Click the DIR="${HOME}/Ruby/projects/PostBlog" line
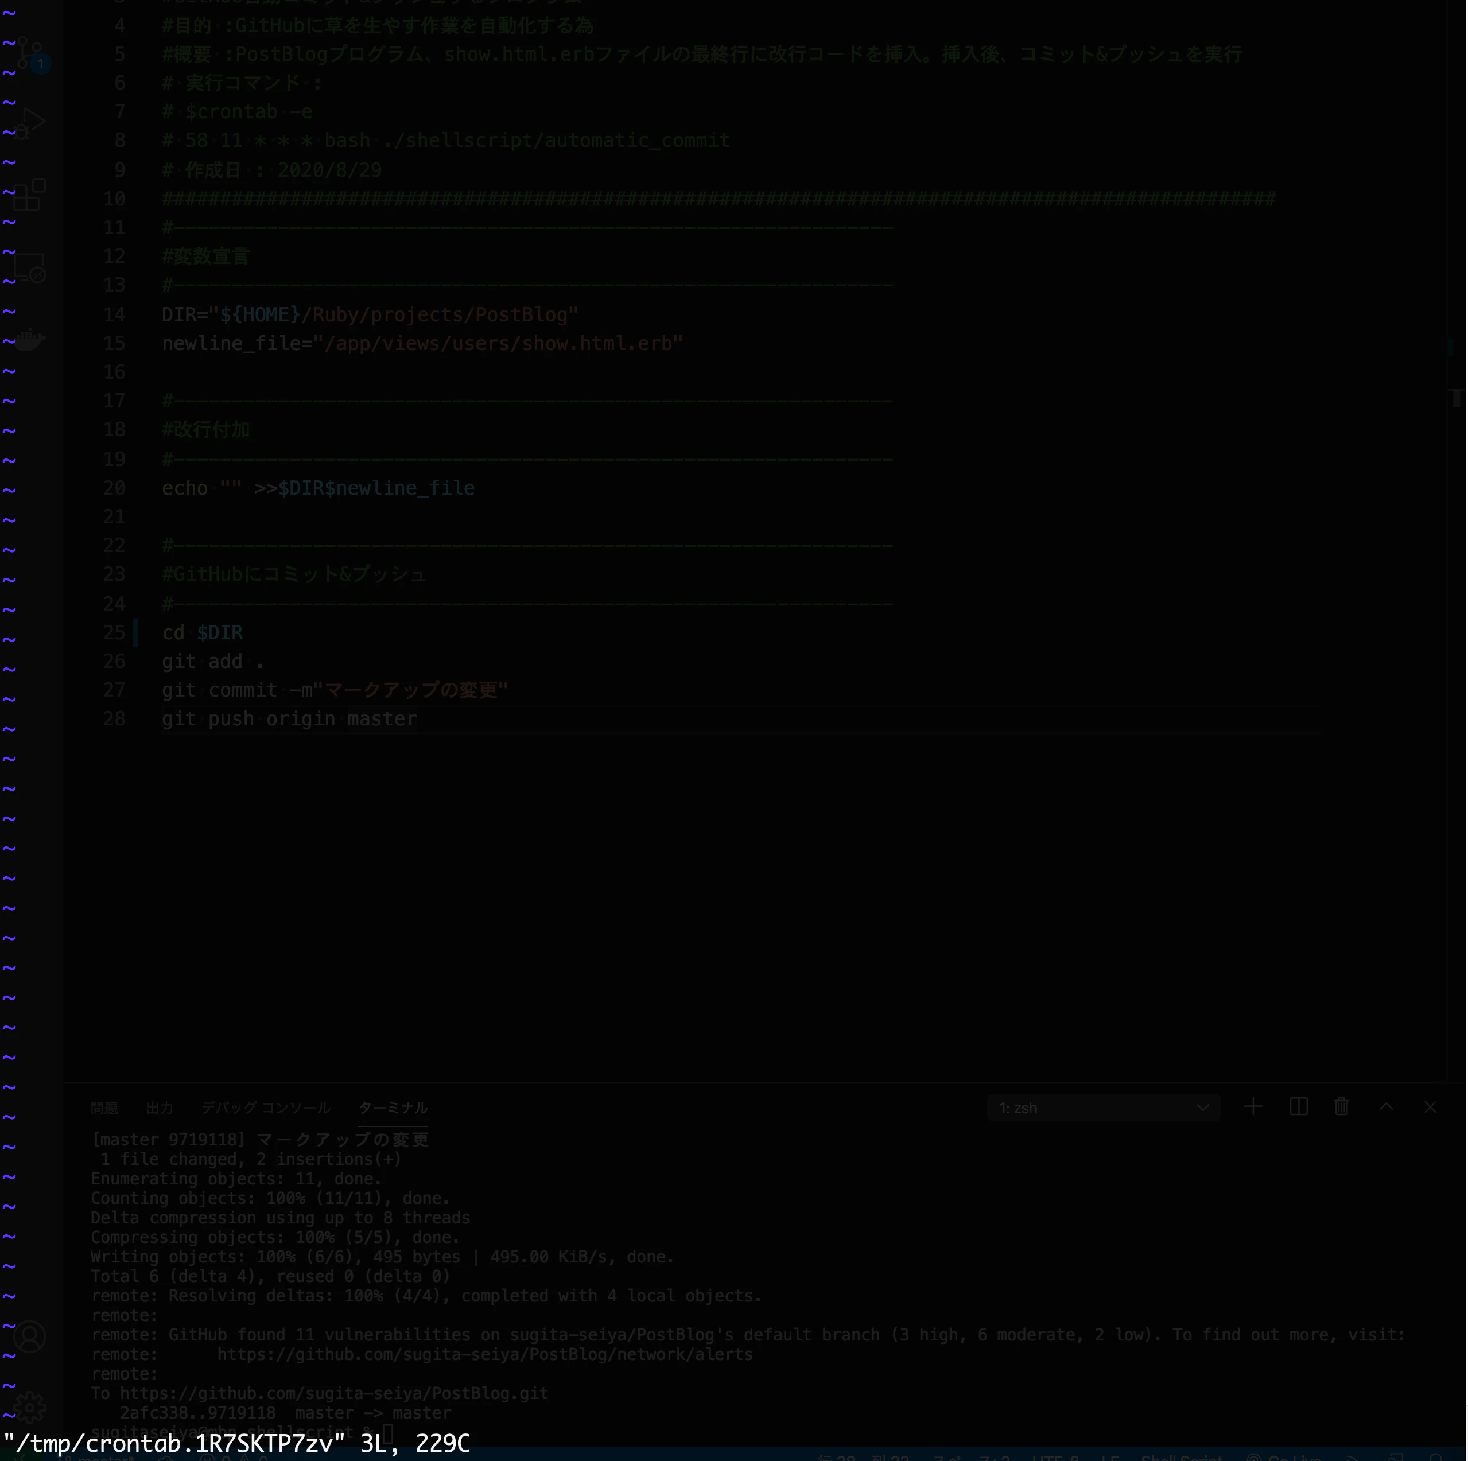 371,315
